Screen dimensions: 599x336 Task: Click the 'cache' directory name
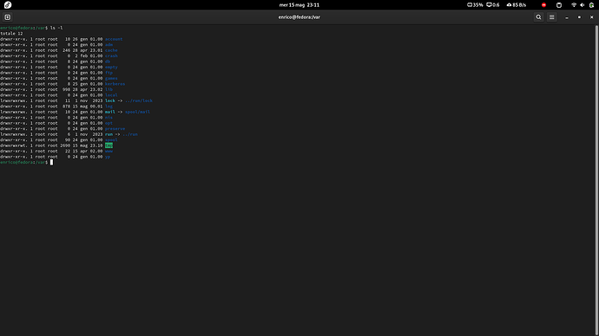(111, 50)
